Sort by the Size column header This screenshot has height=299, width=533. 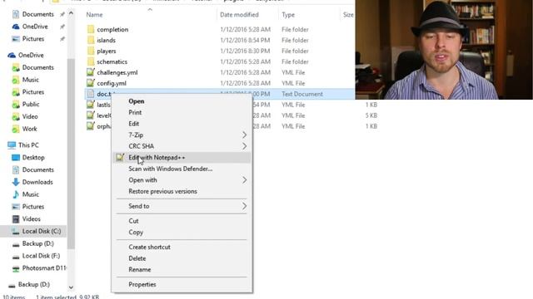348,15
